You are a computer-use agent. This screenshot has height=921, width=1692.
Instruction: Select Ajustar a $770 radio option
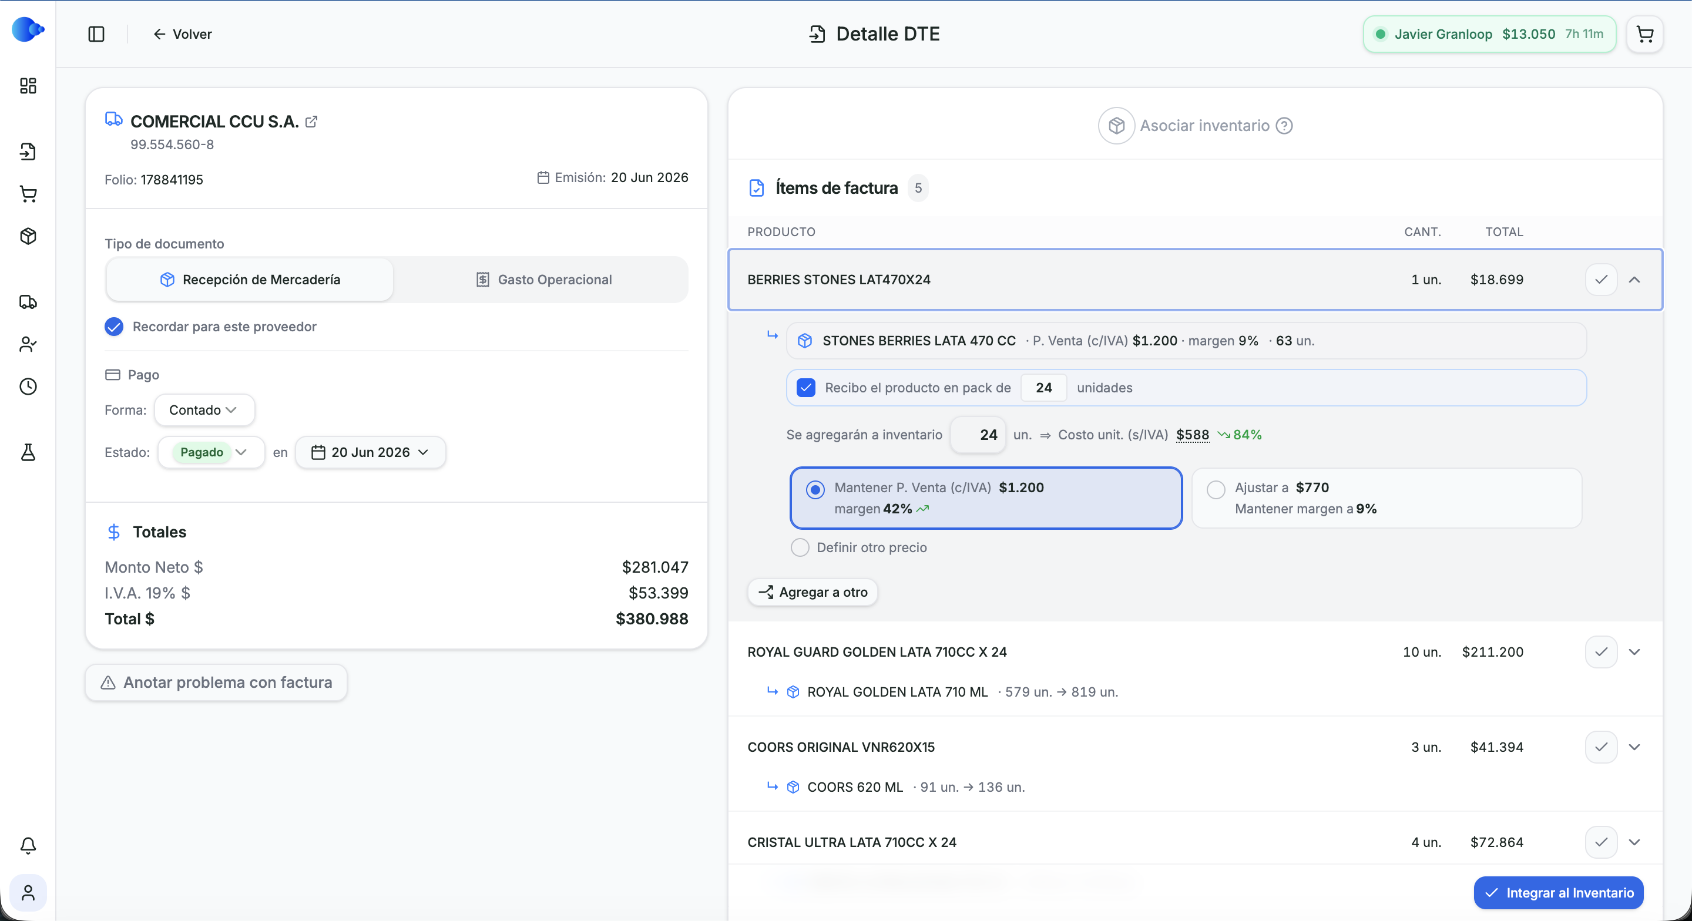point(1216,489)
